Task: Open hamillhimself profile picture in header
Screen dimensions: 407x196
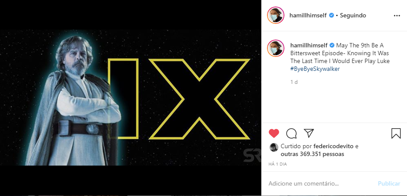Action: 276,16
